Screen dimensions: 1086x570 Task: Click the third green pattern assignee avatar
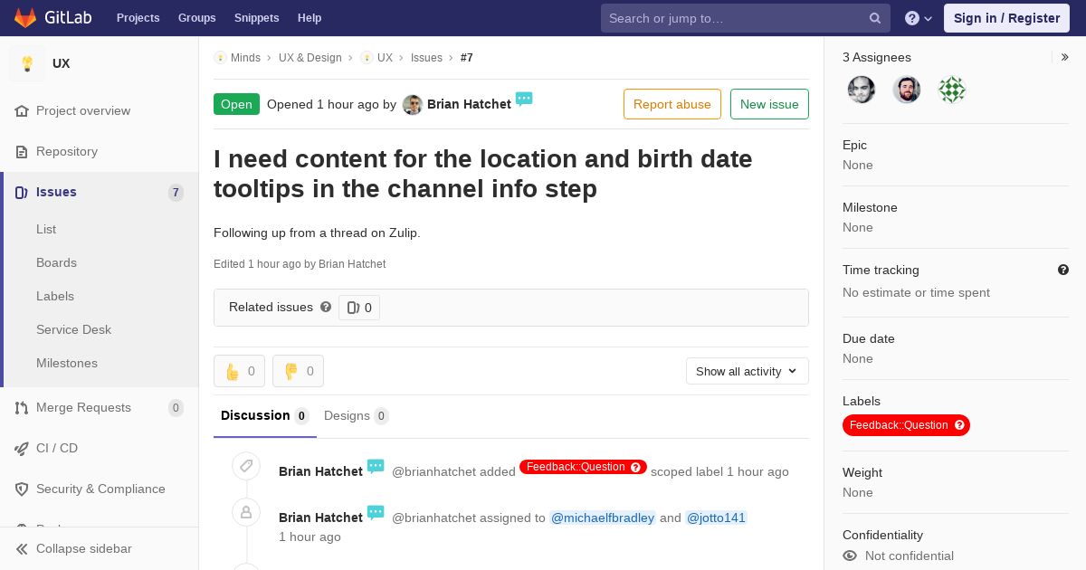tap(952, 90)
